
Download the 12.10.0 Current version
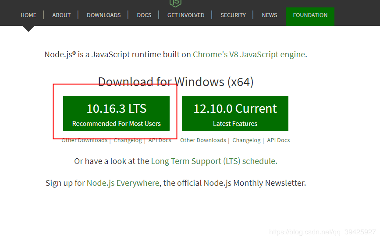click(x=235, y=113)
